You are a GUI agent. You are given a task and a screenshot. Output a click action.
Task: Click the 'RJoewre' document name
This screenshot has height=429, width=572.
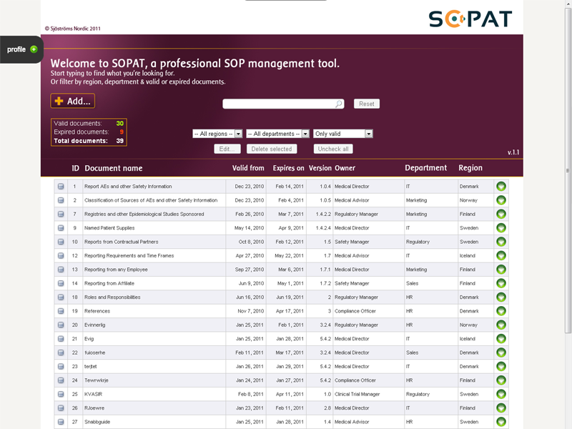coord(94,408)
